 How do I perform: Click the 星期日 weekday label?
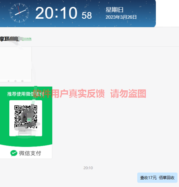[114, 10]
